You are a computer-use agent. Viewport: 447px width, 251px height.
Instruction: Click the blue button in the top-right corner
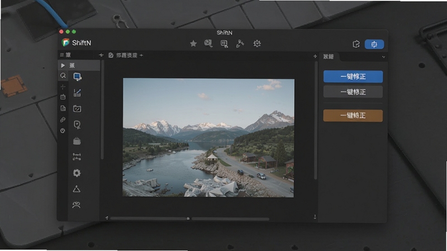[374, 44]
